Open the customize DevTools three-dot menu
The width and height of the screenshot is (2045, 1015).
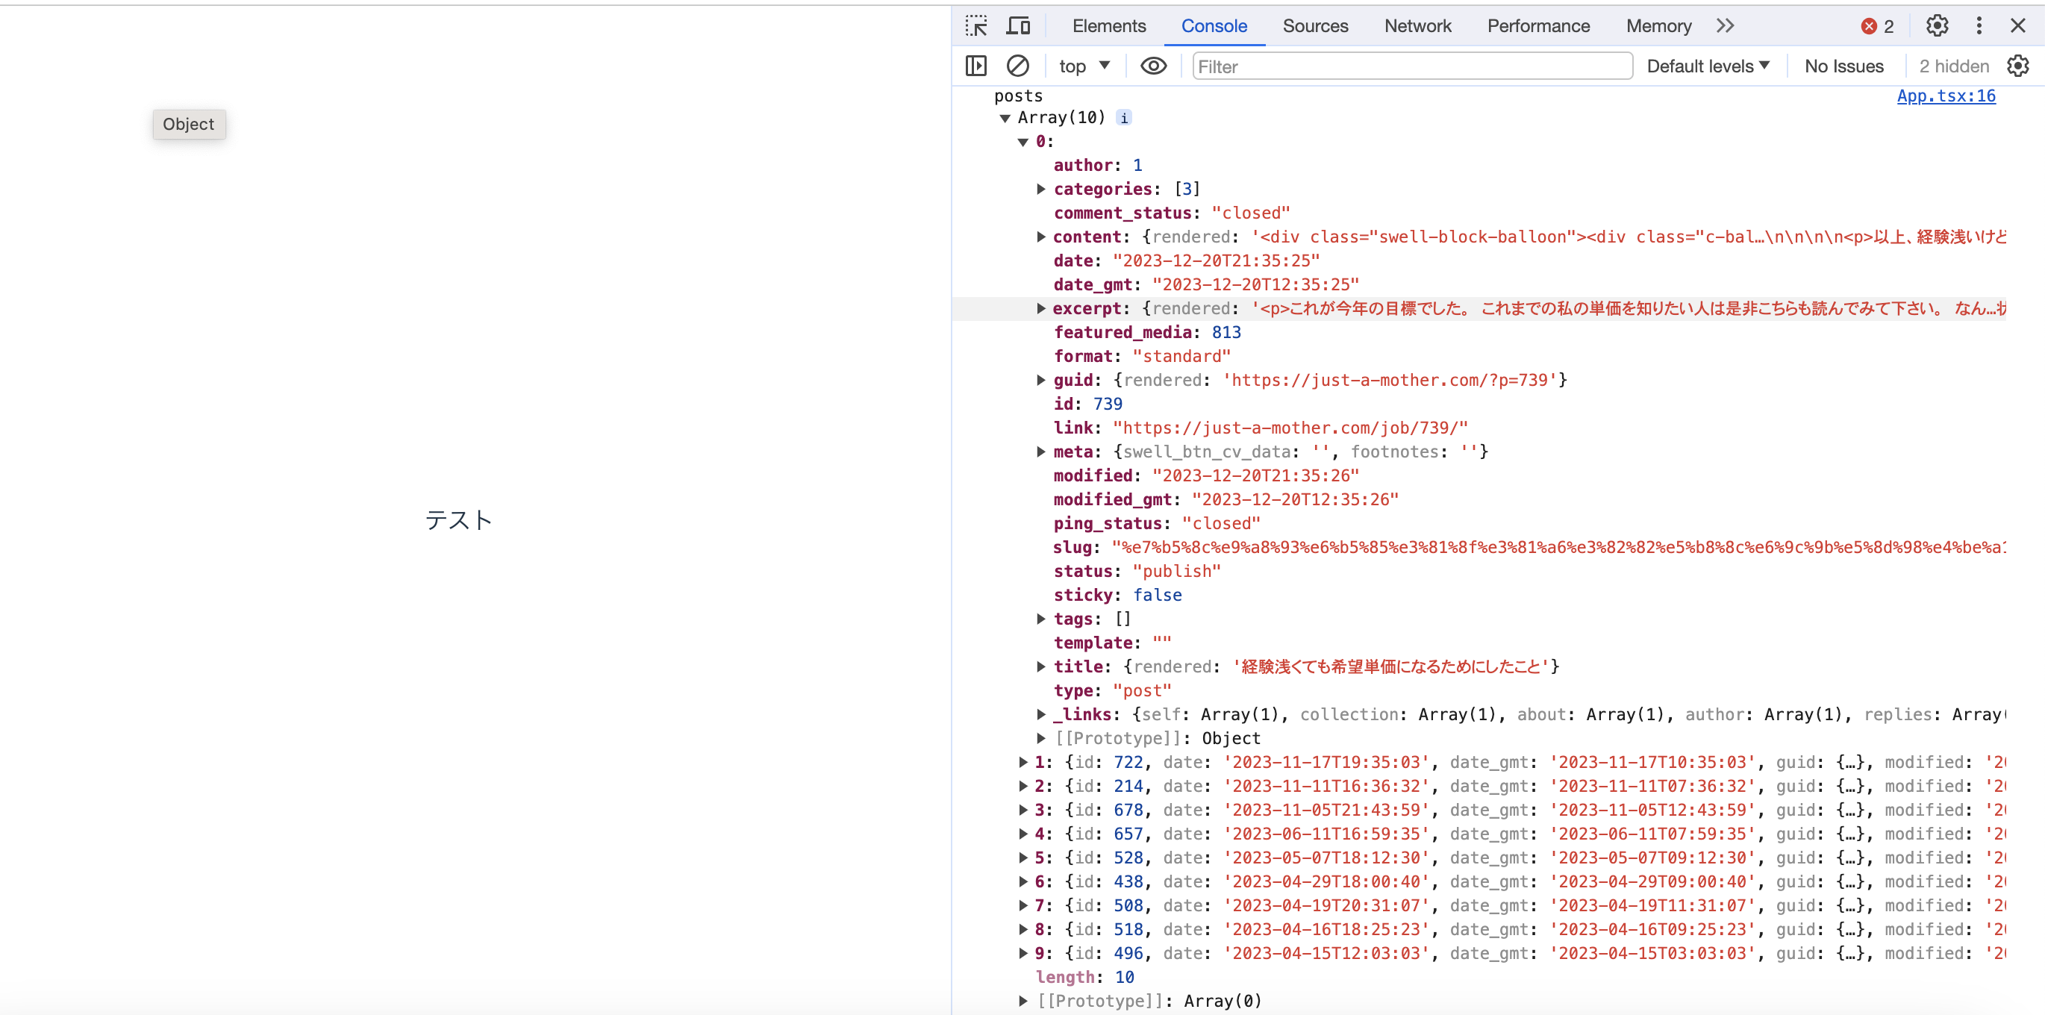1979,25
